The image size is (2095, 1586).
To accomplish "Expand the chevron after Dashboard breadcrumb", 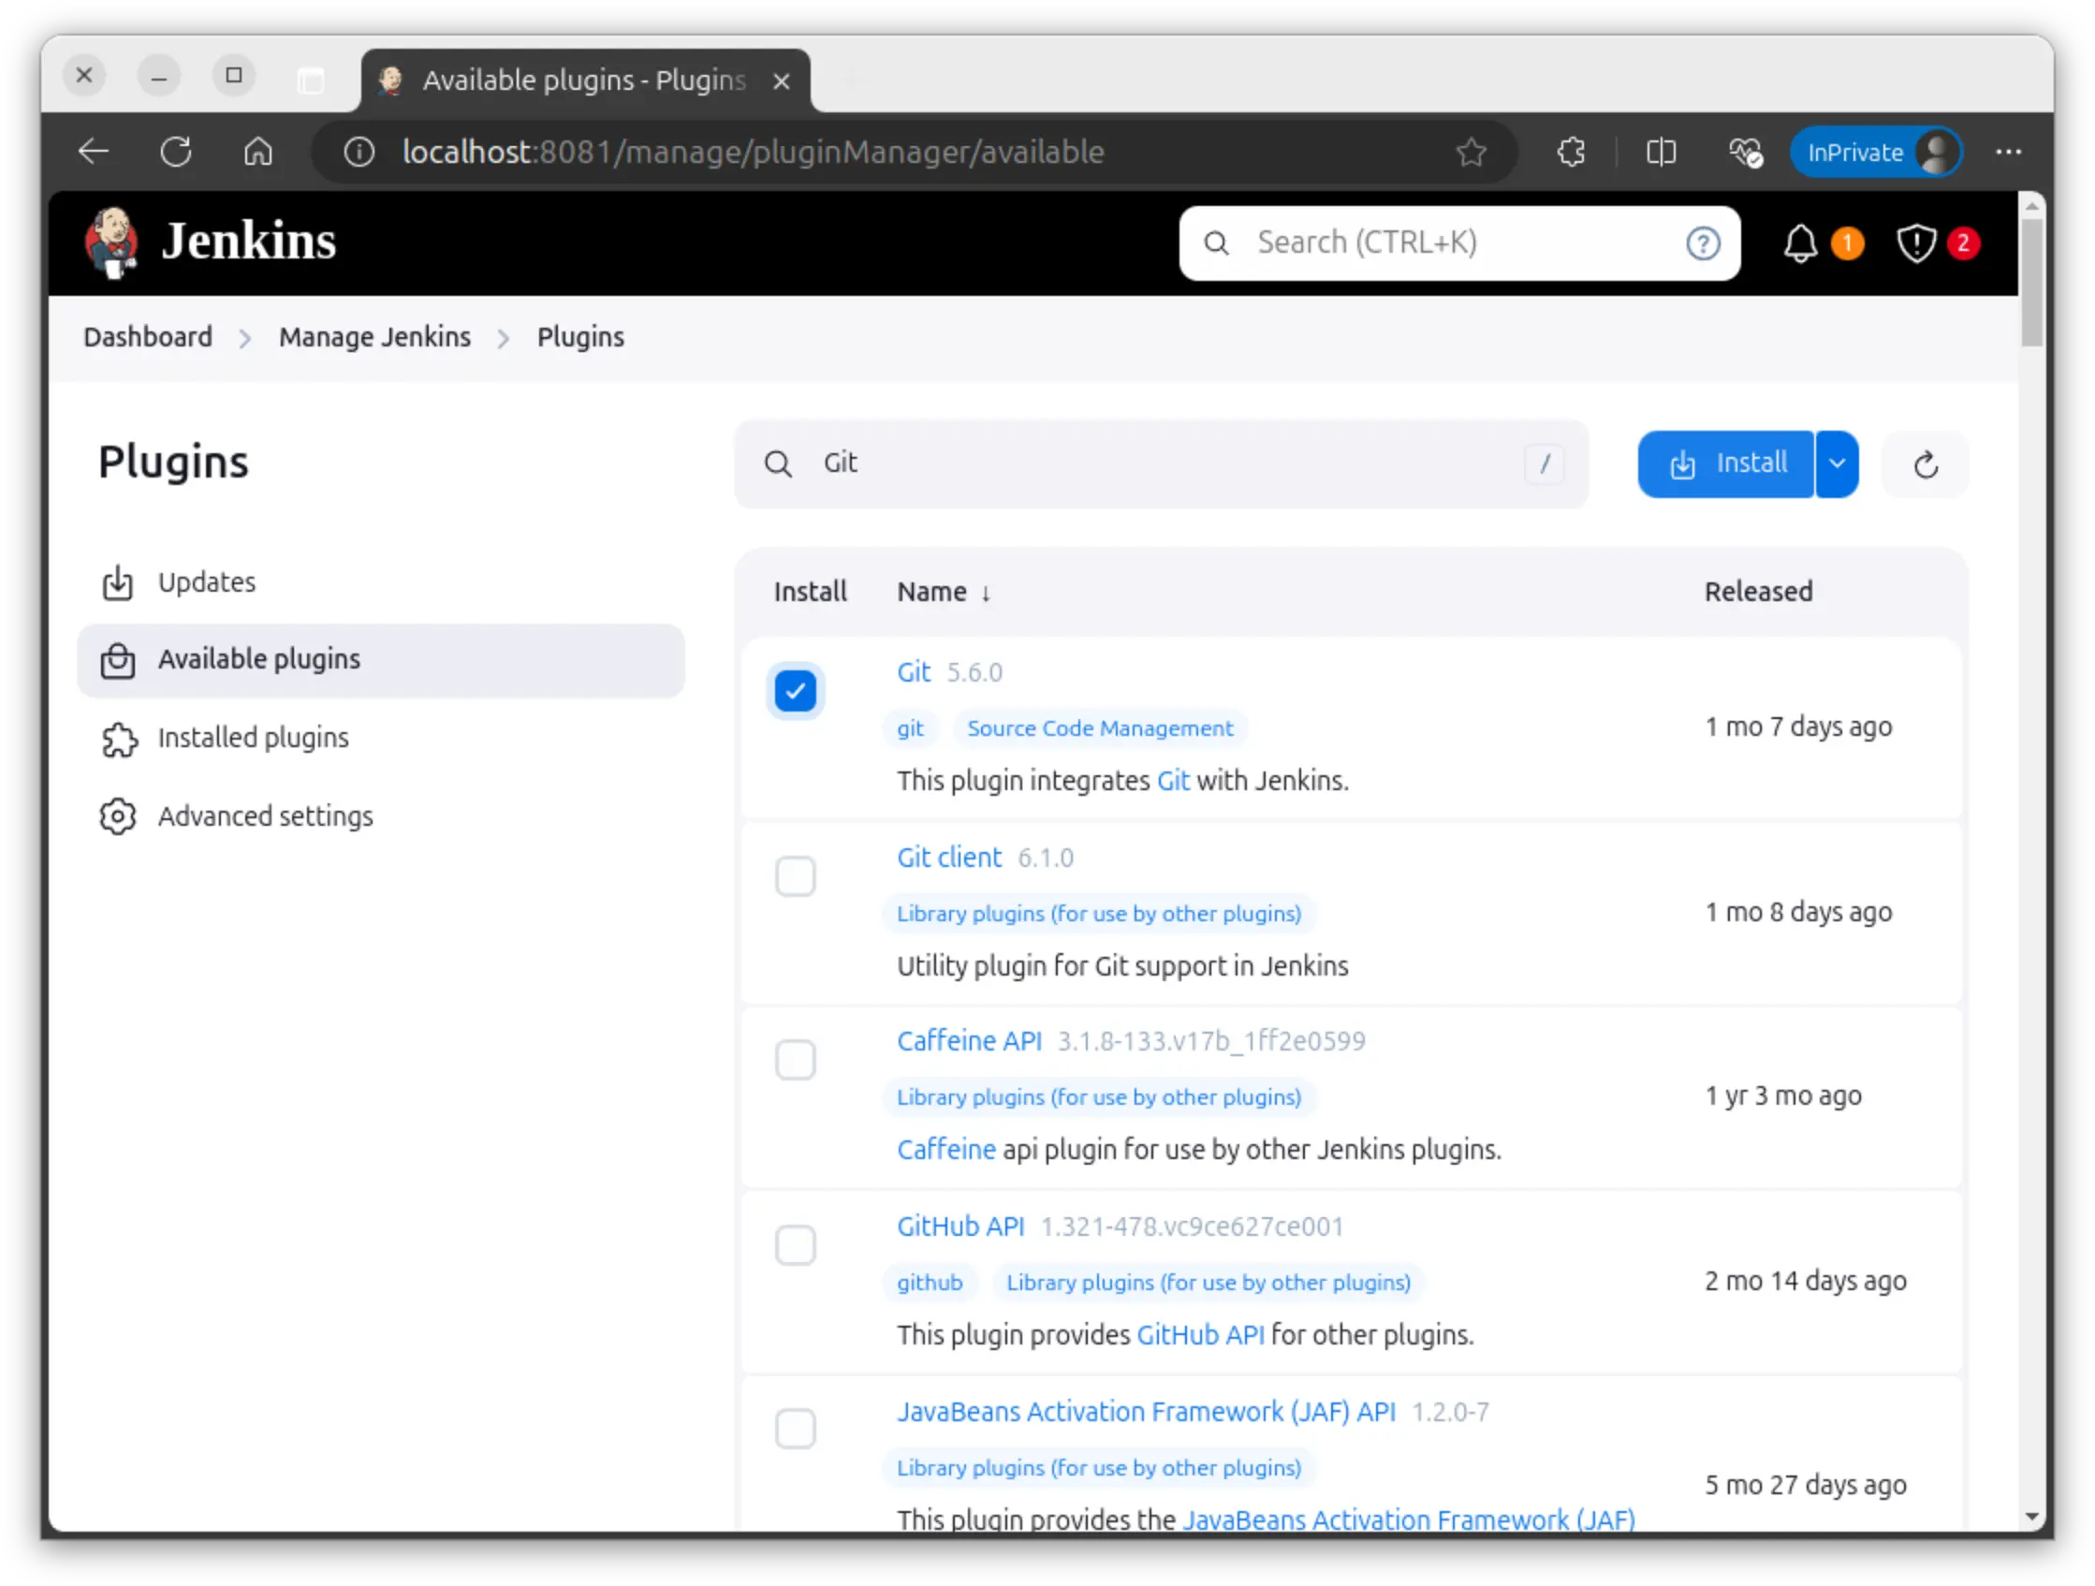I will point(245,338).
